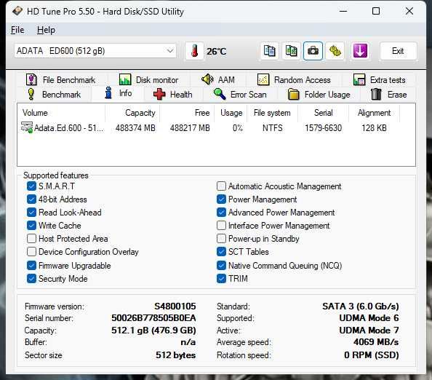Click the Volume column header
The width and height of the screenshot is (432, 380).
[x=61, y=113]
